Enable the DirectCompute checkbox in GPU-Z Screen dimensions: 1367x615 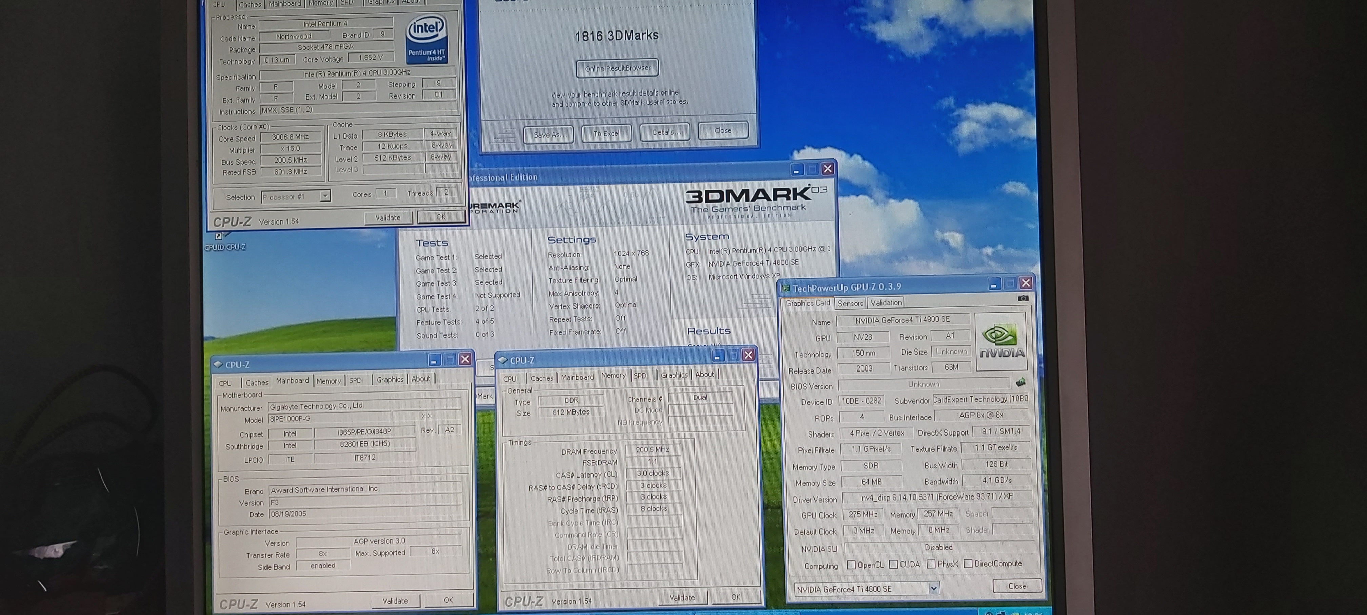click(968, 564)
